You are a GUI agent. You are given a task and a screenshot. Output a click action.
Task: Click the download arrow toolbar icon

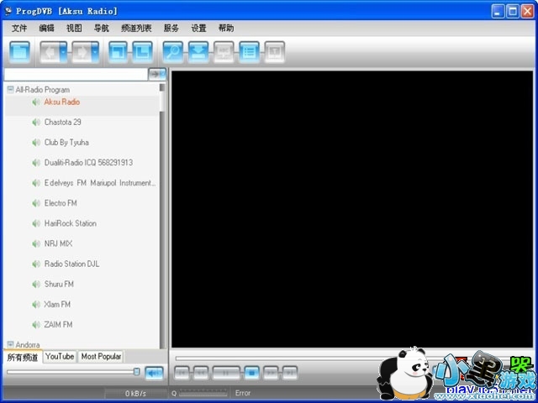point(198,52)
